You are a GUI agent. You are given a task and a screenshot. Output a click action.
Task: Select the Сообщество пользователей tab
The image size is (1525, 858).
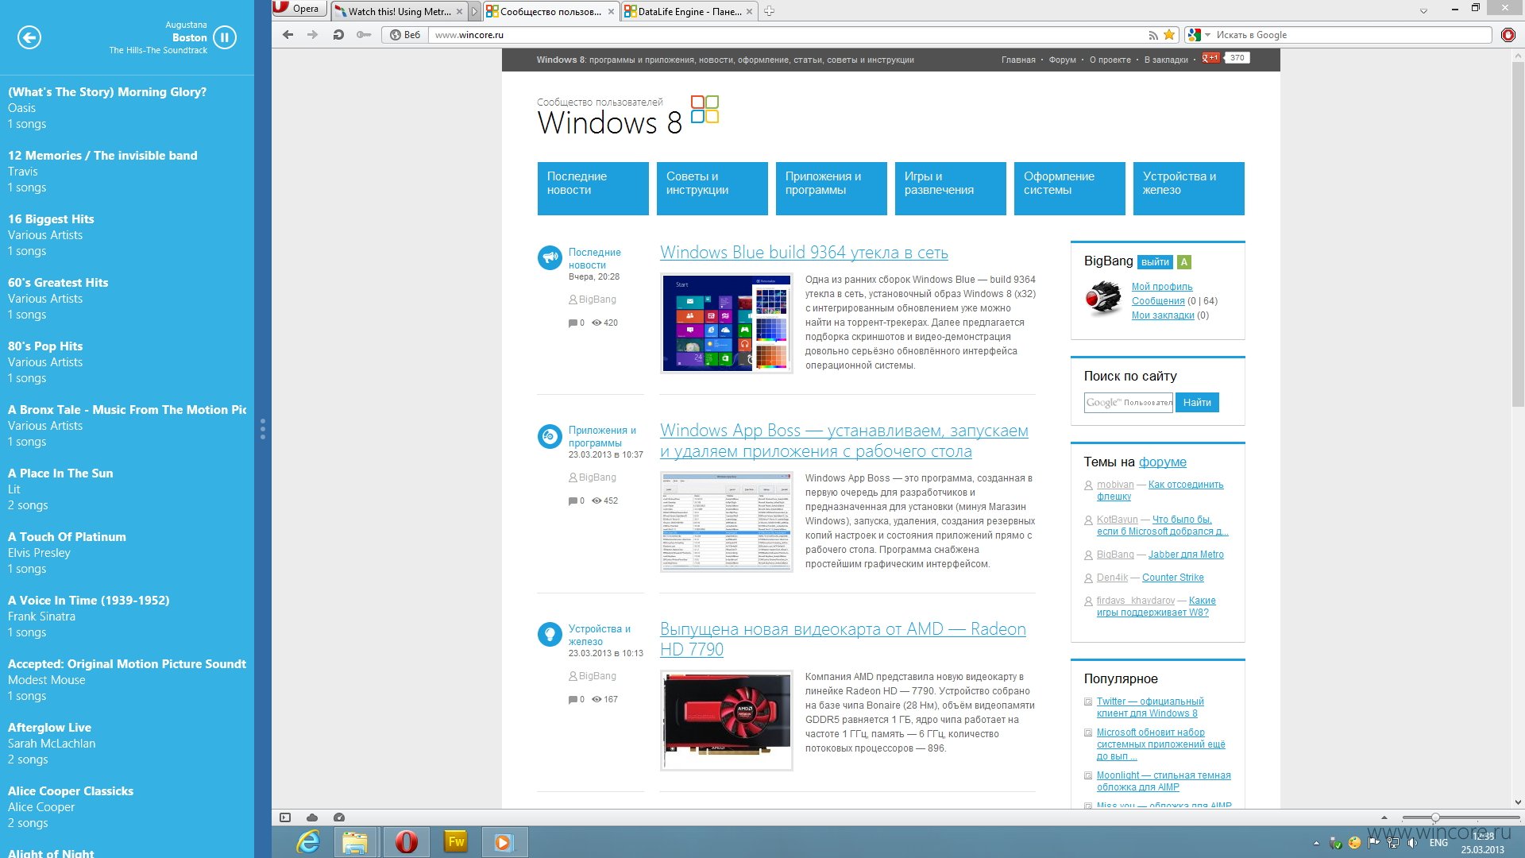[x=550, y=11]
